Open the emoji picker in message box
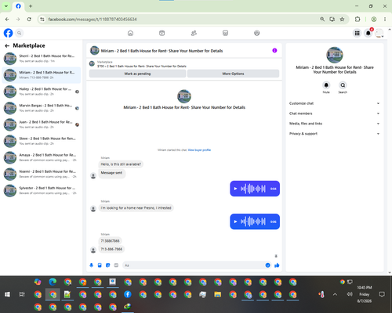 point(267,265)
